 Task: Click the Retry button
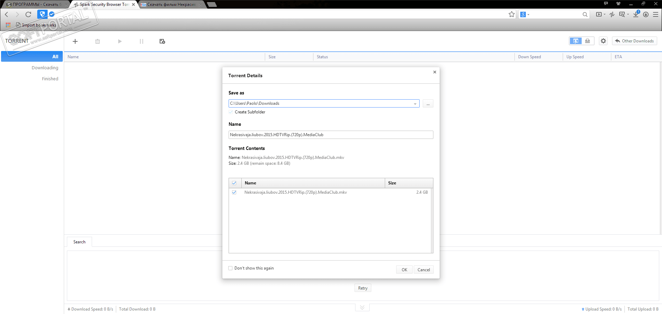[x=363, y=288]
